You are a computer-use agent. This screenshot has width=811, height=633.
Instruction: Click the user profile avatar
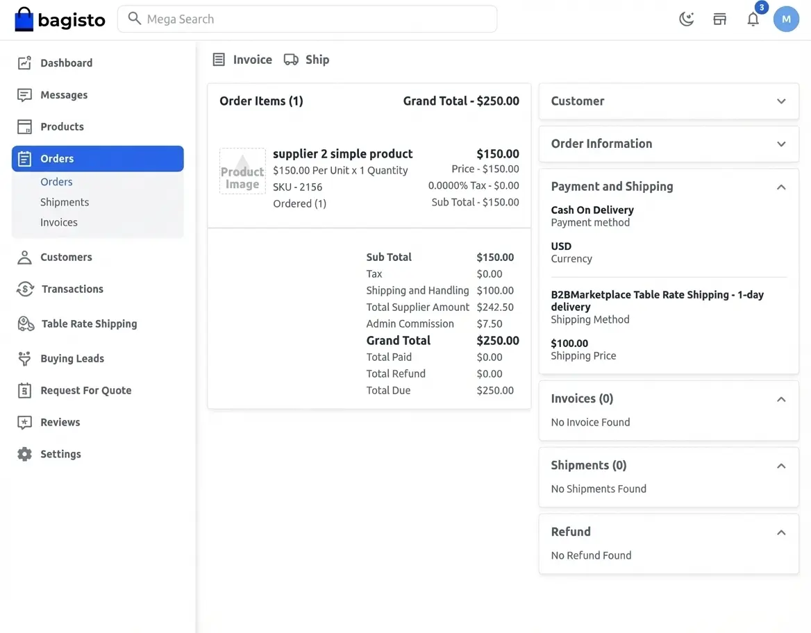point(786,19)
